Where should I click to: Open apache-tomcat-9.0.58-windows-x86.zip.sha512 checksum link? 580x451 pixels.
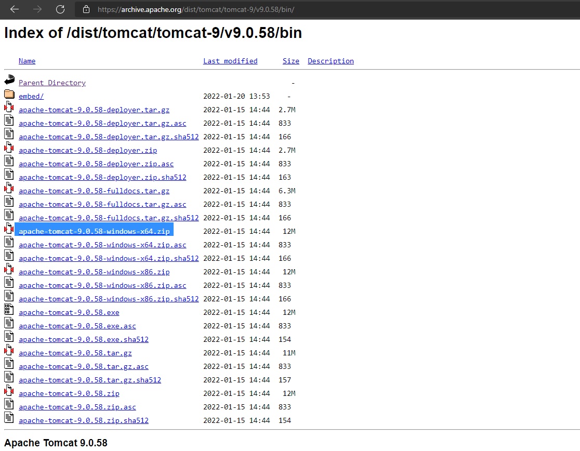[x=109, y=299]
